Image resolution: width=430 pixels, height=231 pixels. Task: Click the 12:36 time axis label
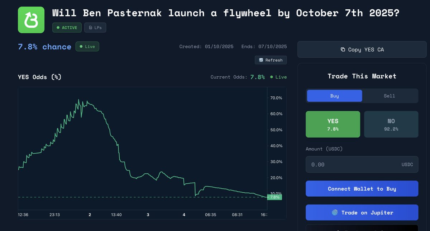click(x=23, y=215)
